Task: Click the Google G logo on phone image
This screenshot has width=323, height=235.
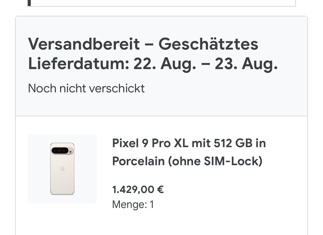Action: [x=62, y=168]
